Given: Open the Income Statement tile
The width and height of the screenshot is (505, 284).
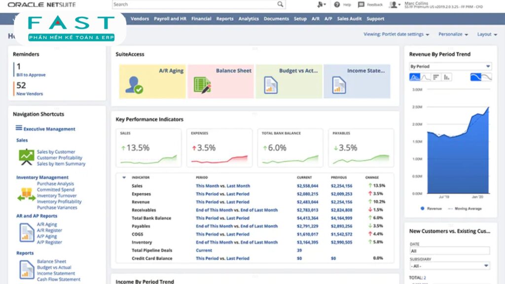Looking at the screenshot, I should (357, 81).
